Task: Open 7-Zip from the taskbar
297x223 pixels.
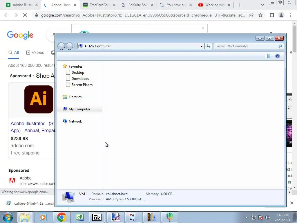Action: click(97, 217)
